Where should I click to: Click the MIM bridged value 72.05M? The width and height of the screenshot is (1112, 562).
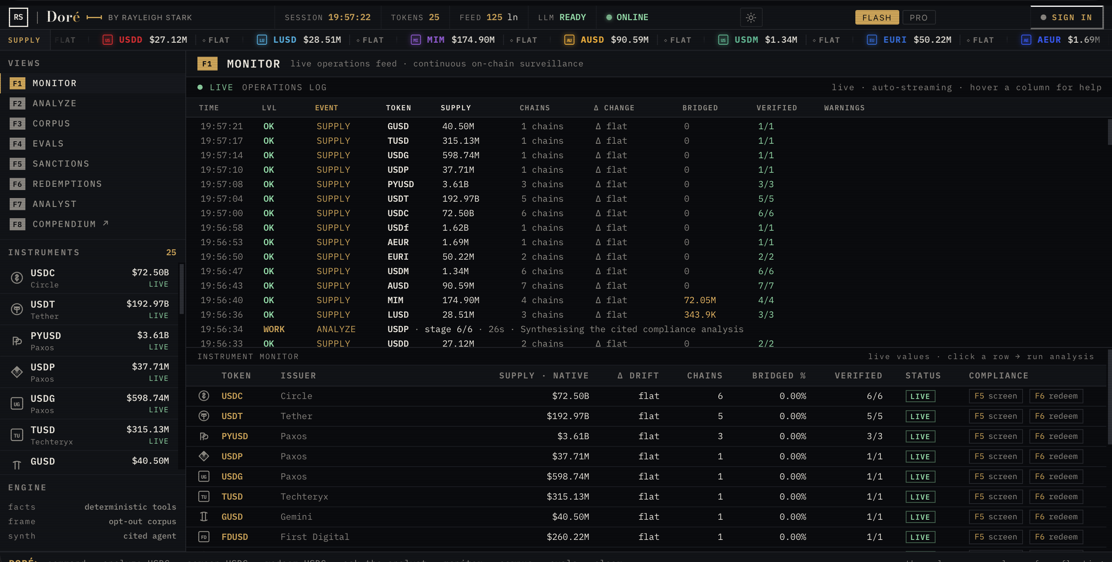point(700,300)
